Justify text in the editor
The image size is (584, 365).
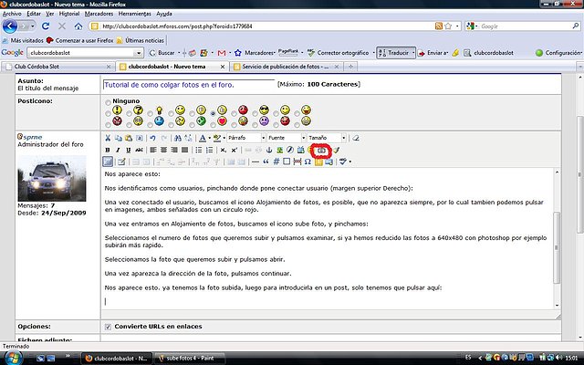184,150
